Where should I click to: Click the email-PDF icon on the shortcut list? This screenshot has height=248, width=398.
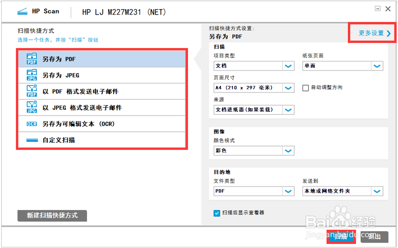(32, 91)
